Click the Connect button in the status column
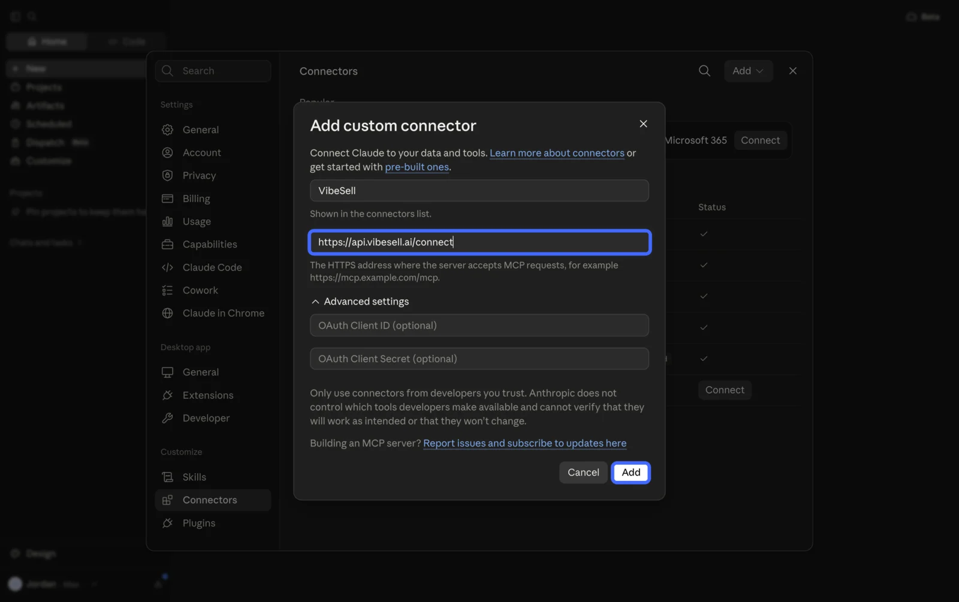 click(x=725, y=390)
